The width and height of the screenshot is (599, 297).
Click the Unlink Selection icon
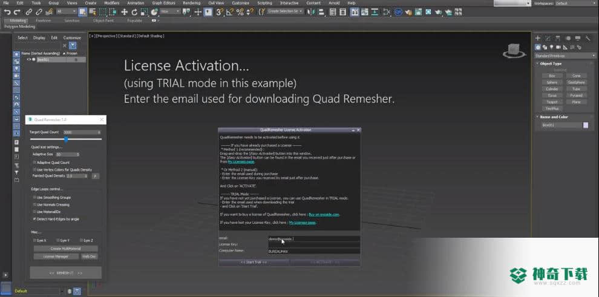(x=38, y=12)
